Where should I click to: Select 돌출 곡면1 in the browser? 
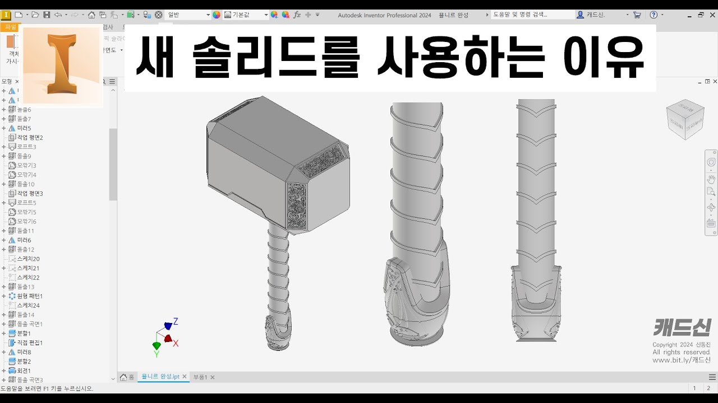click(x=30, y=324)
